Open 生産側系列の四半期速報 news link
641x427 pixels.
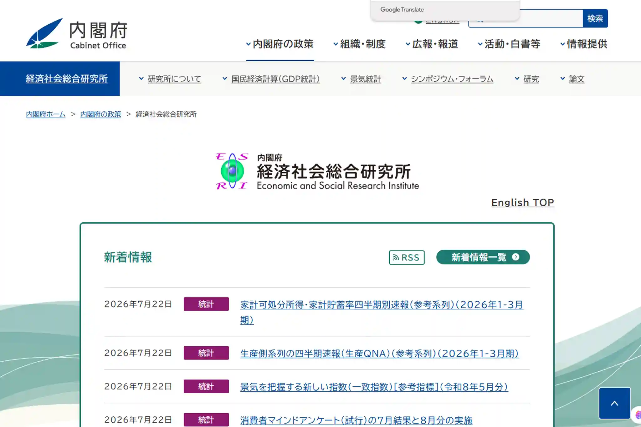379,354
